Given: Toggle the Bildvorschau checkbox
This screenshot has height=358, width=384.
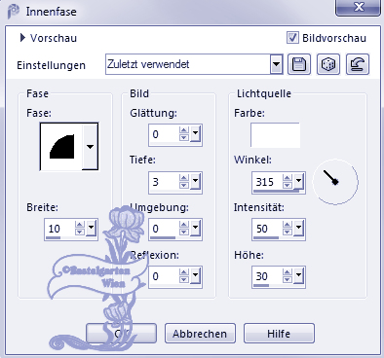Looking at the screenshot, I should [x=292, y=38].
